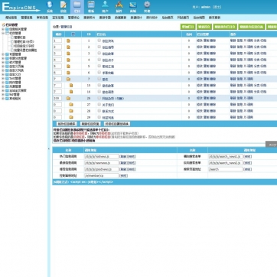Click the folder icon in row ID 29
The height and width of the screenshot is (277, 277).
click(x=71, y=117)
